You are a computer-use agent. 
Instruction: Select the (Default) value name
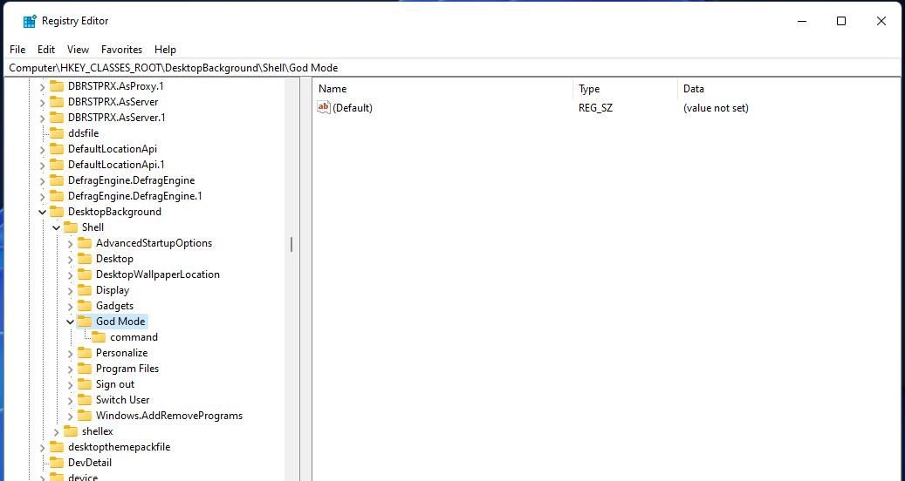pos(353,108)
